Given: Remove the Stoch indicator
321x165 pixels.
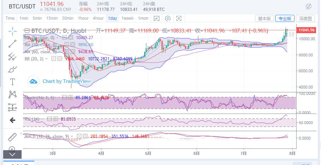Looking at the screenshot, I should coord(70,97).
